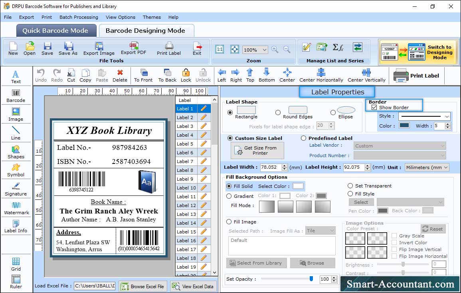Select Rectangle label shape

tap(230, 112)
